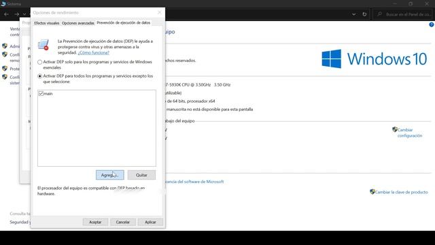Click the Sistema window title icon
The width and height of the screenshot is (435, 245).
[x=3, y=3]
